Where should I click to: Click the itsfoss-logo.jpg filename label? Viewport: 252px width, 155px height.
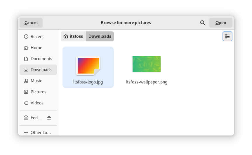click(x=88, y=82)
